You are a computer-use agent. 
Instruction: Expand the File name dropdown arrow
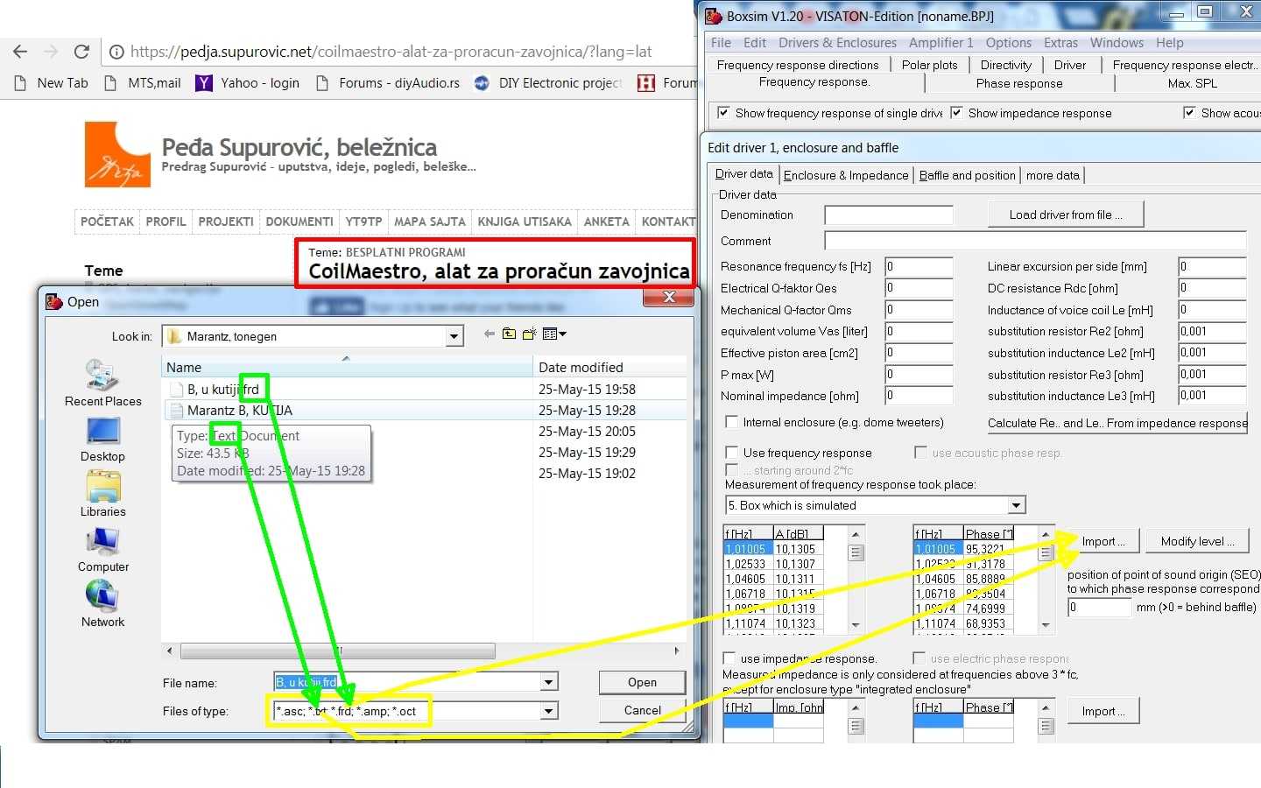(549, 682)
